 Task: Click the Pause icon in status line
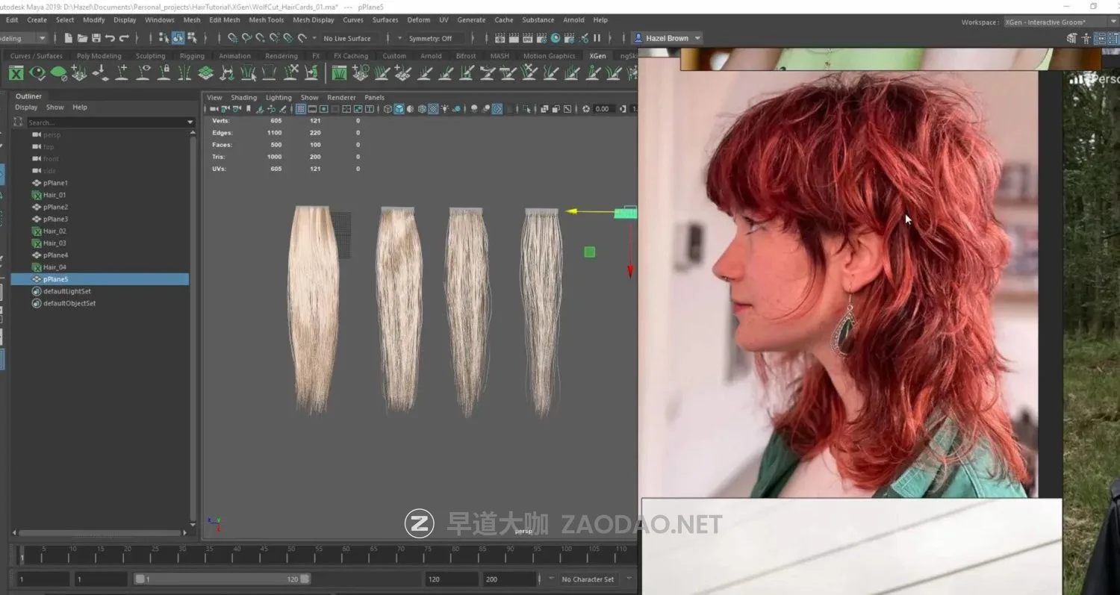[597, 38]
